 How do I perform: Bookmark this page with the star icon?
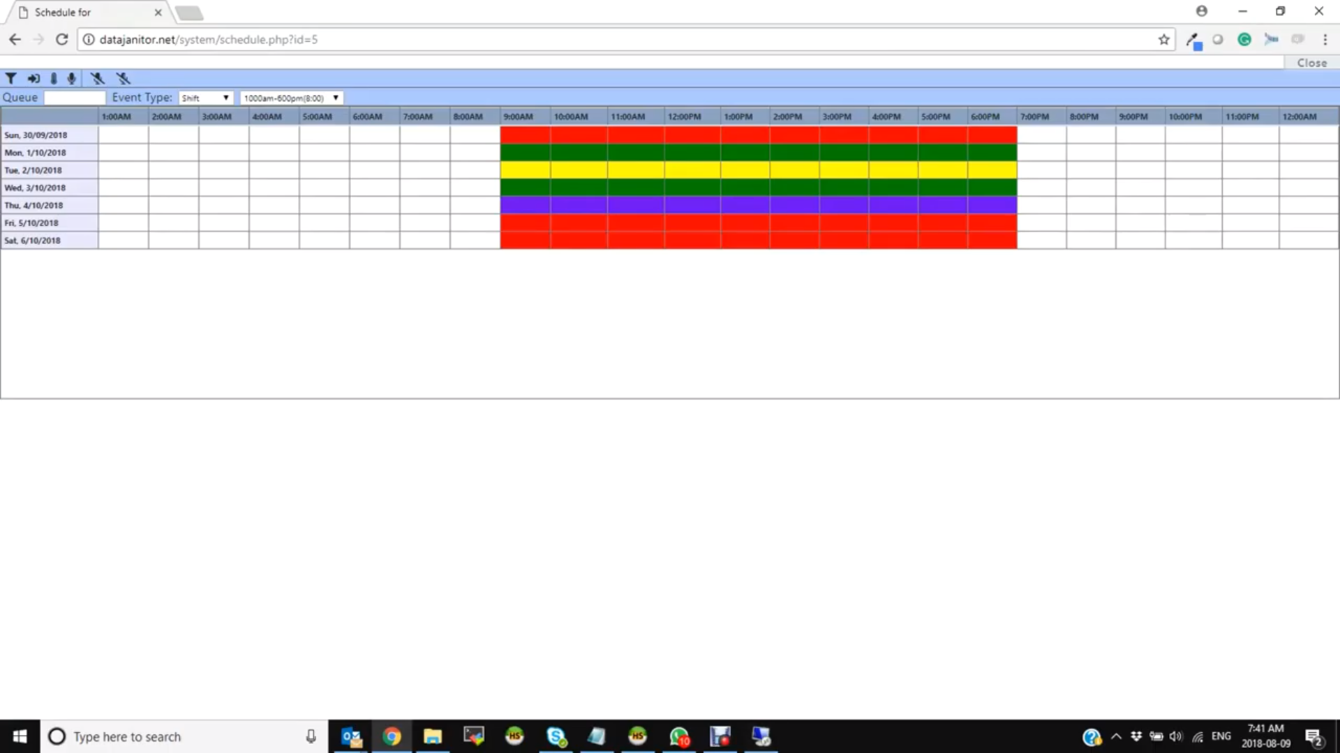[1163, 40]
